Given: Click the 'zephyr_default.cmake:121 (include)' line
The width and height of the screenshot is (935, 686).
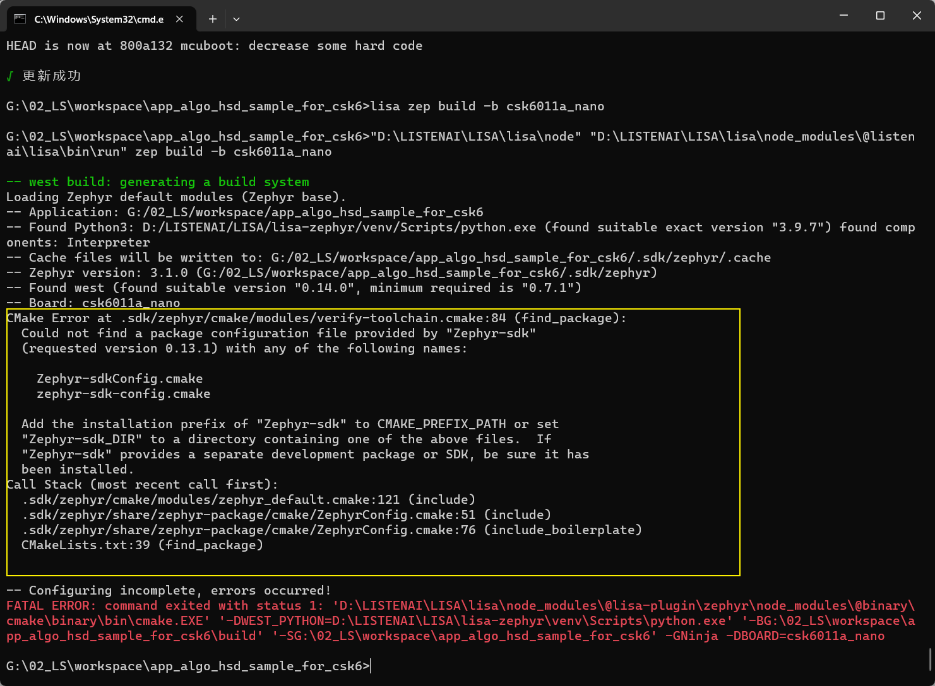Looking at the screenshot, I should [x=249, y=499].
